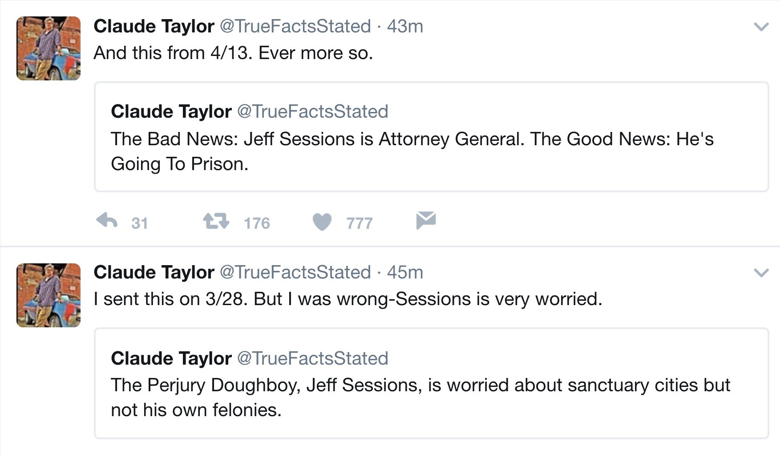Click the 45m timestamp
Screen dimensions: 780x457
point(404,272)
